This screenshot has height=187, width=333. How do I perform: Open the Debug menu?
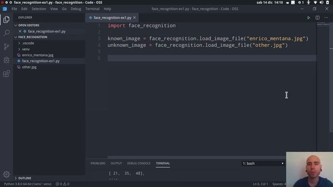coord(76,9)
